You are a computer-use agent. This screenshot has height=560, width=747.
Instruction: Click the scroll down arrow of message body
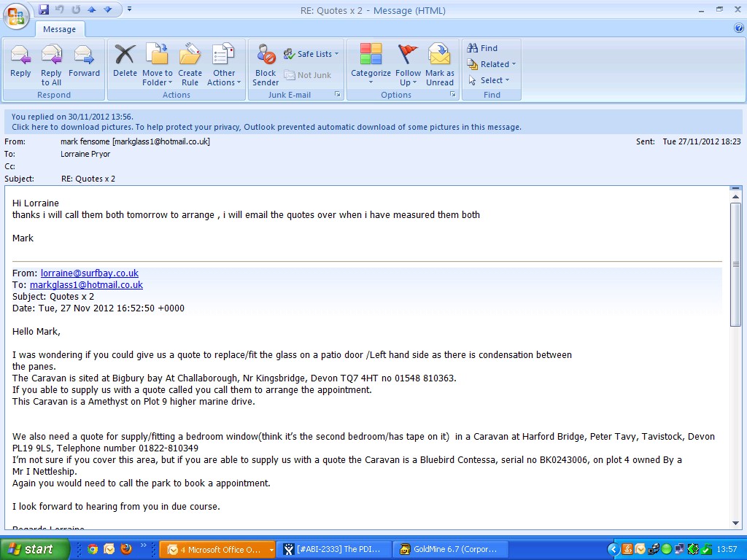pyautogui.click(x=735, y=524)
